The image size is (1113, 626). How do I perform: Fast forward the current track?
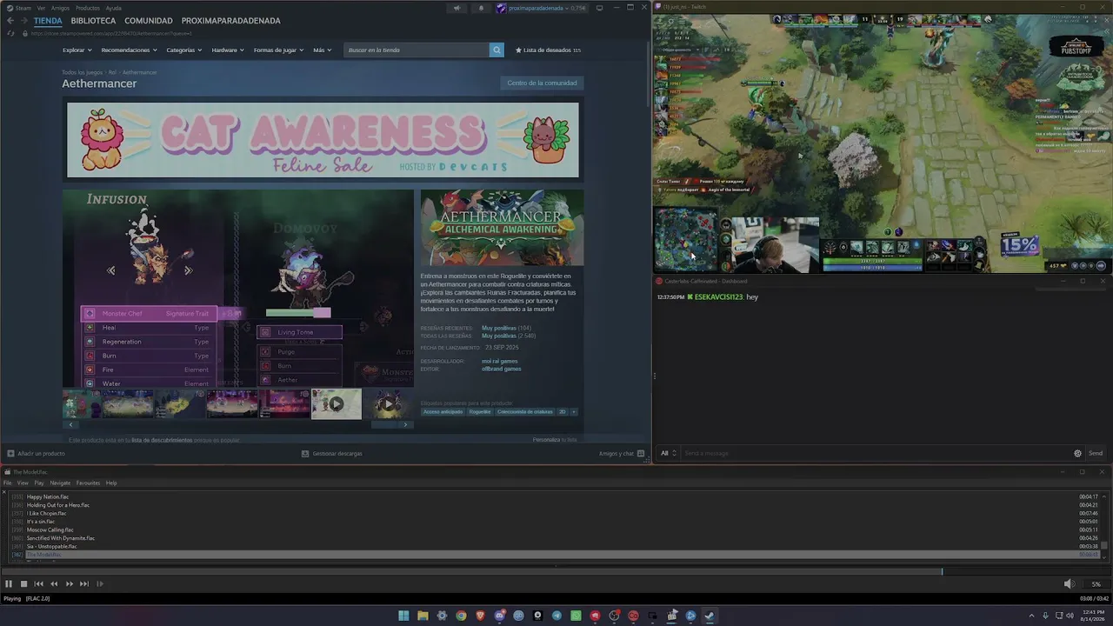point(70,584)
